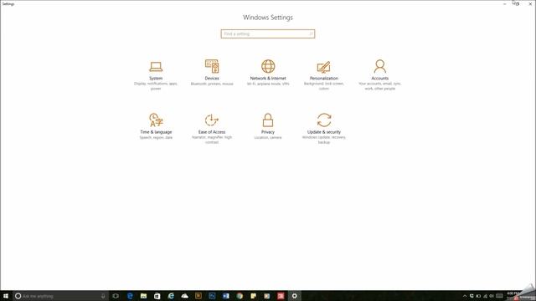Open the Windows Start menu
This screenshot has height=301, width=536.
pyautogui.click(x=6, y=296)
